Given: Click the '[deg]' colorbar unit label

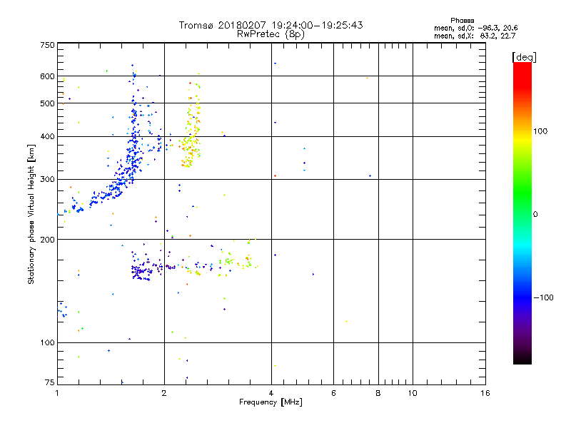Looking at the screenshot, I should click(x=524, y=57).
